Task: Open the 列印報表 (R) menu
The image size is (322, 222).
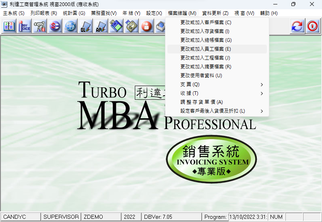Action: 43,13
